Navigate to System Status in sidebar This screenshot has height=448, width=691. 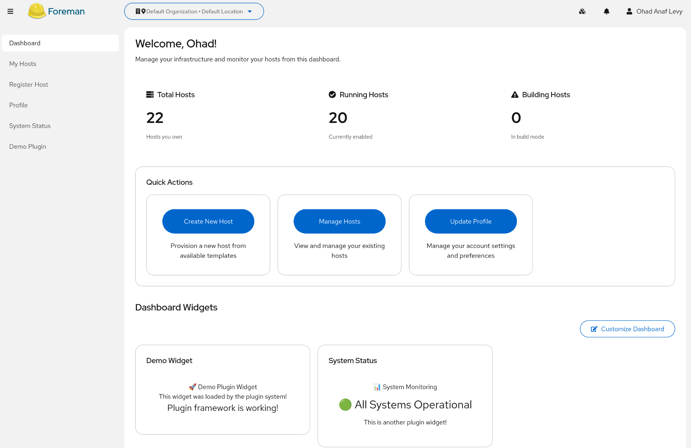tap(30, 126)
